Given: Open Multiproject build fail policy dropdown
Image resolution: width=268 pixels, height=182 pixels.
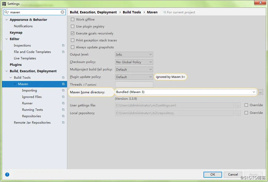Looking at the screenshot, I should [134, 69].
